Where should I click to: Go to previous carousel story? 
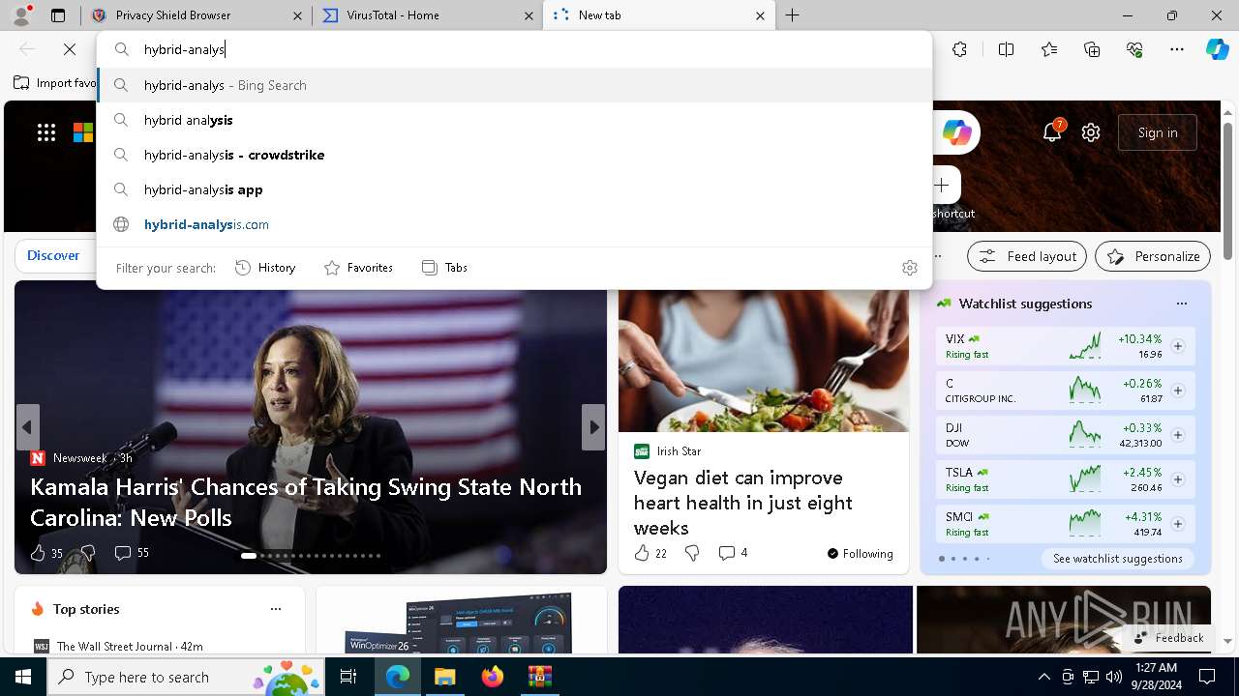27,427
